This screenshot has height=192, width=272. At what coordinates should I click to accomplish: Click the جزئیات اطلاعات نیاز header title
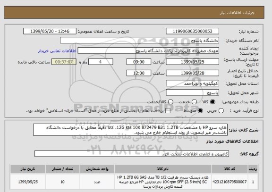tap(237, 13)
